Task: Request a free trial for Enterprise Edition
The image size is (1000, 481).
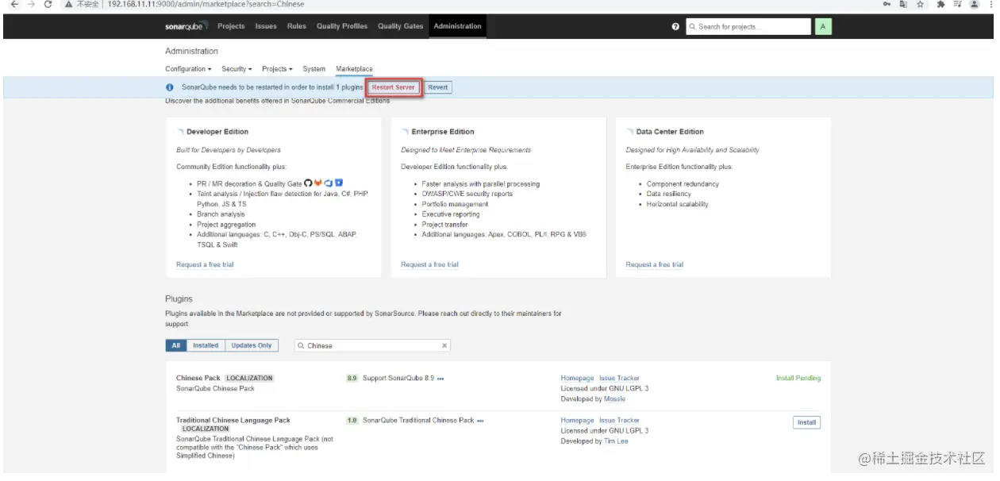Action: click(429, 264)
